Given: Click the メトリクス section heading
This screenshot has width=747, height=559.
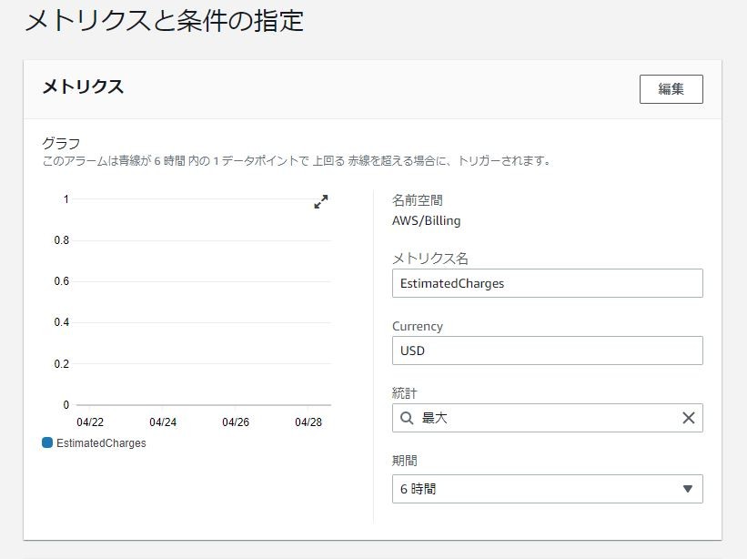Looking at the screenshot, I should point(83,86).
